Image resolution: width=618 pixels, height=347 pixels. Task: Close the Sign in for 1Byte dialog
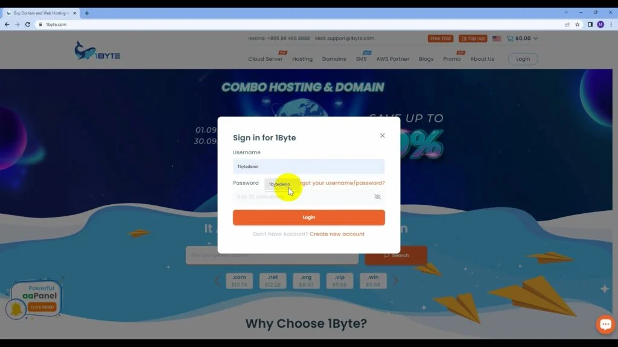pos(382,136)
